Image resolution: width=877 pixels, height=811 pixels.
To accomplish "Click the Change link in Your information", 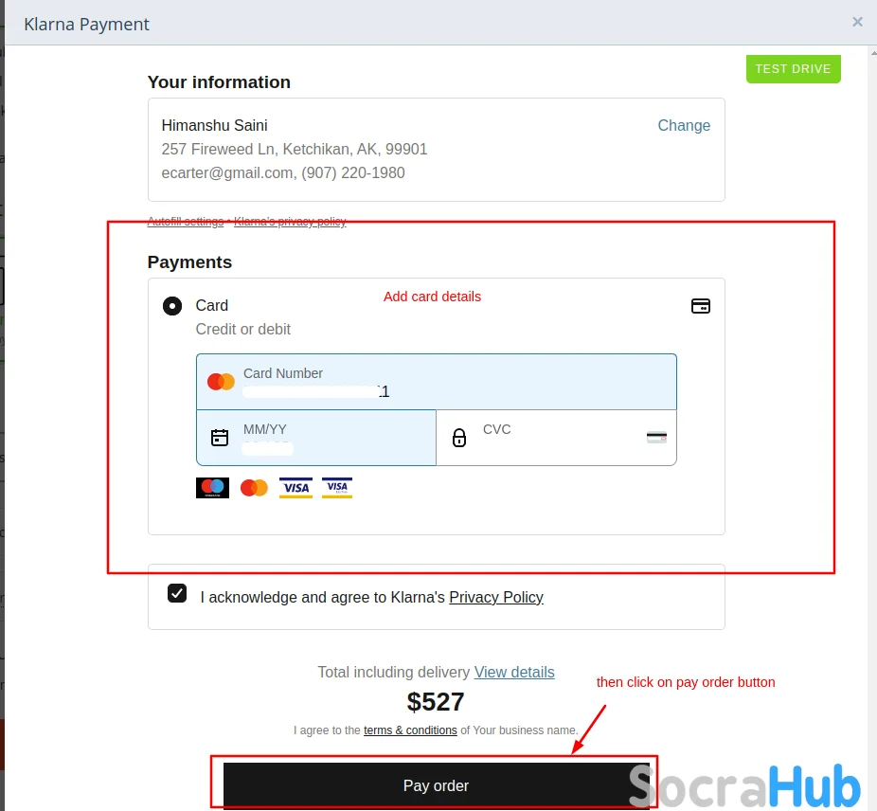I will 684,125.
